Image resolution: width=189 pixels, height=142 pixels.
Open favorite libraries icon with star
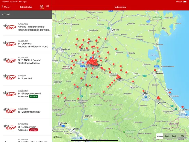42,7
